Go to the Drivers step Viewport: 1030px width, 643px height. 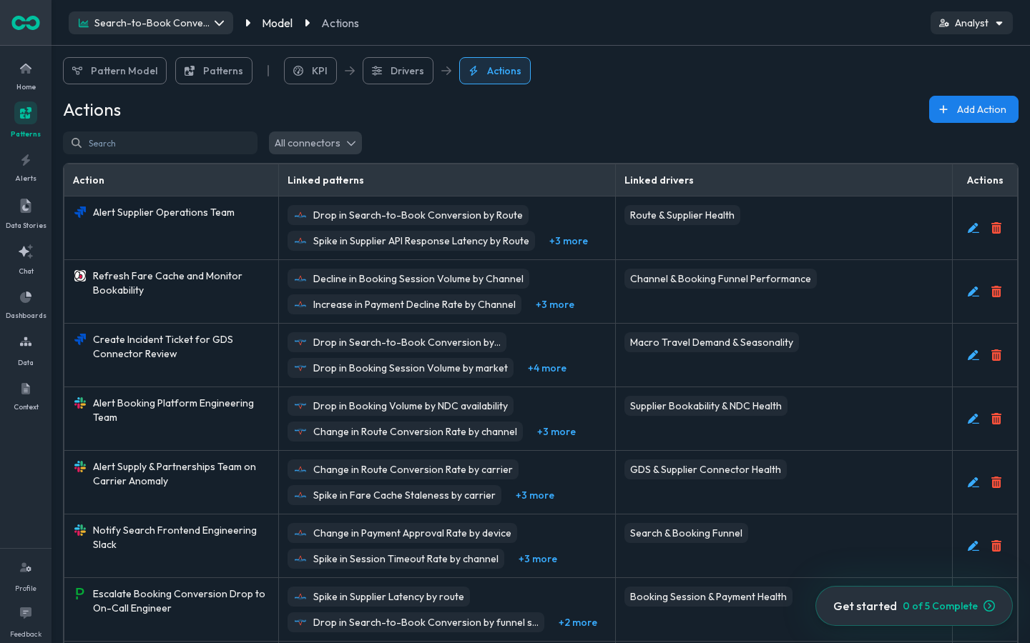click(398, 71)
